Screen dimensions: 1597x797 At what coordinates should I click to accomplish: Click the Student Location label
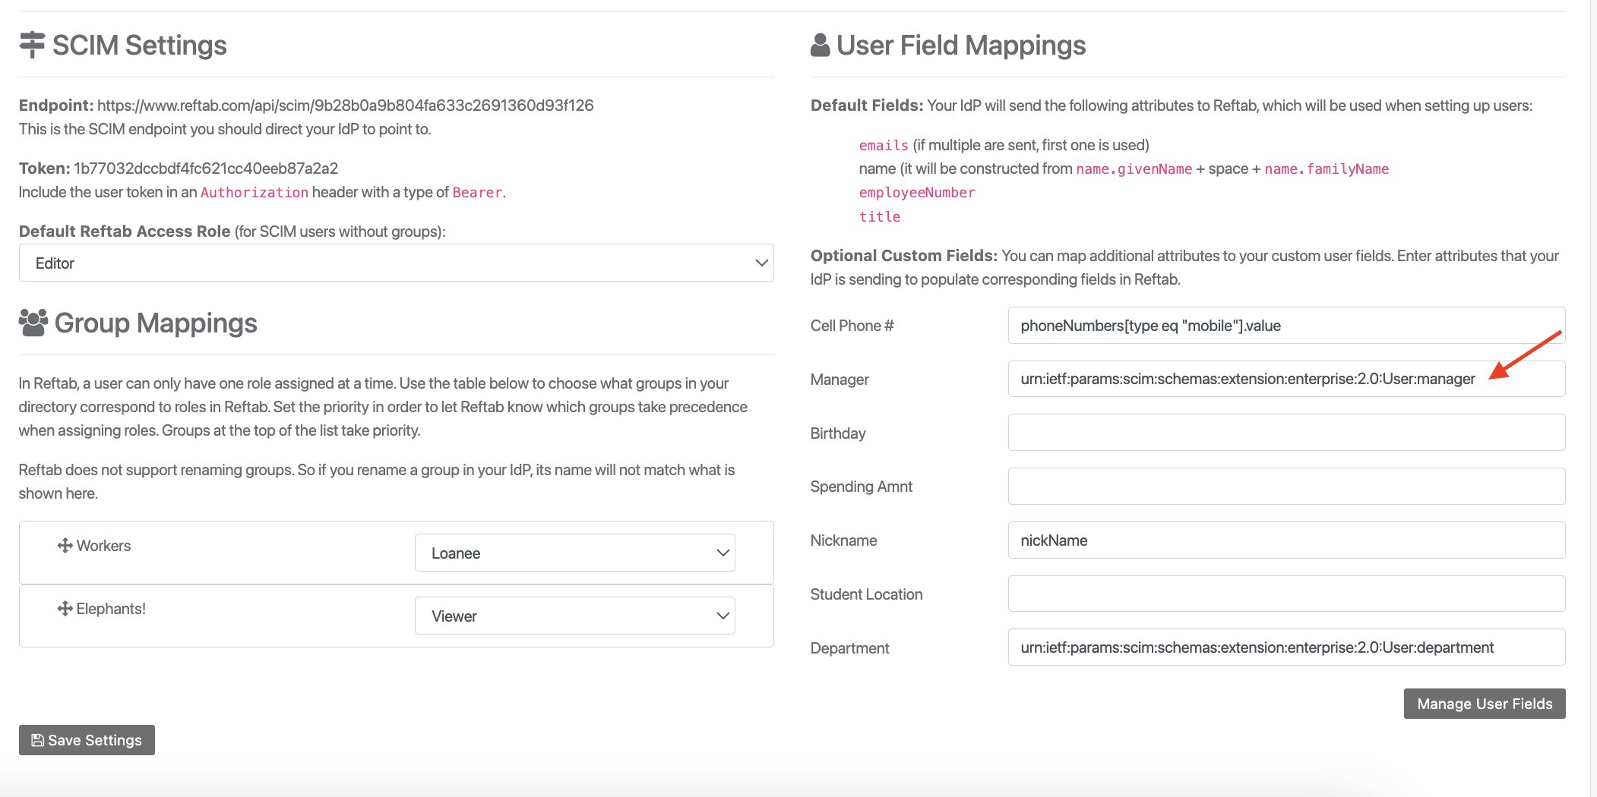point(866,594)
